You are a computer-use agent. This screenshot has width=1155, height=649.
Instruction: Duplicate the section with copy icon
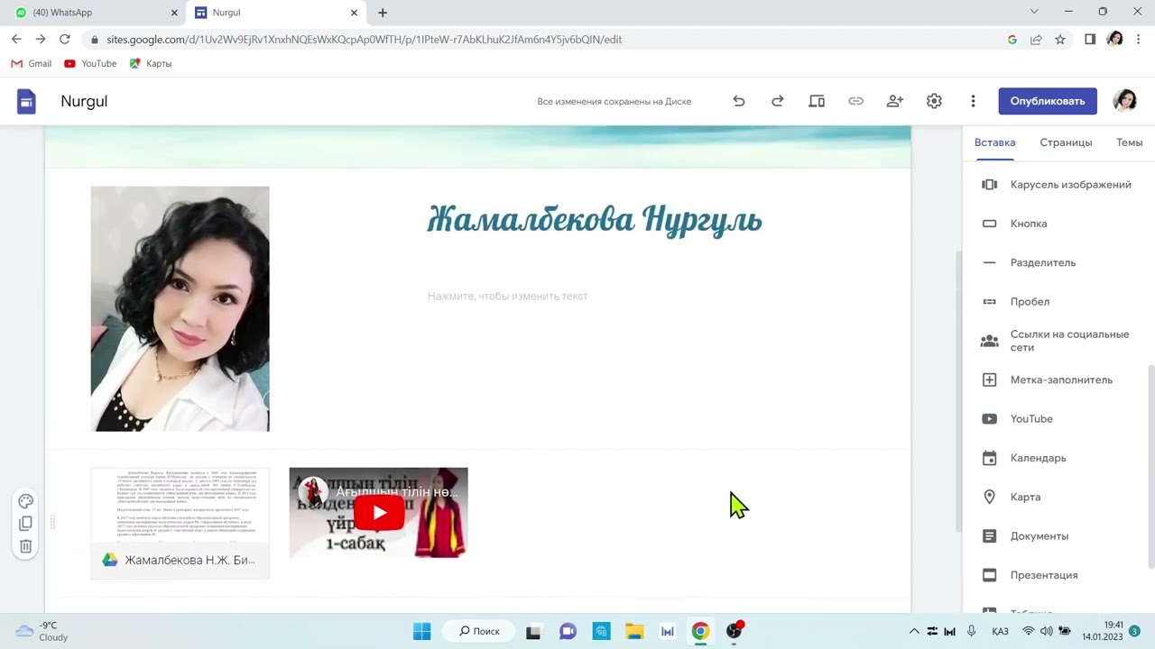[25, 524]
